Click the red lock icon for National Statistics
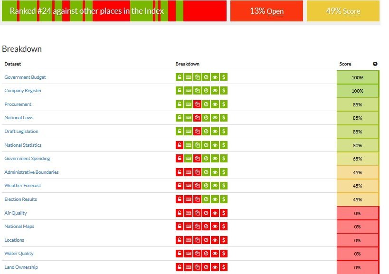389x274 pixels. pos(180,145)
